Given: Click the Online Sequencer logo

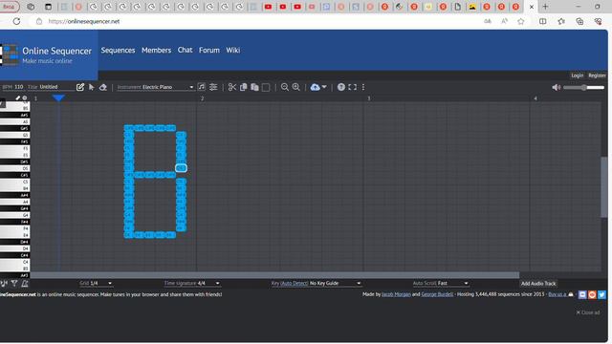Looking at the screenshot, I should [x=47, y=54].
